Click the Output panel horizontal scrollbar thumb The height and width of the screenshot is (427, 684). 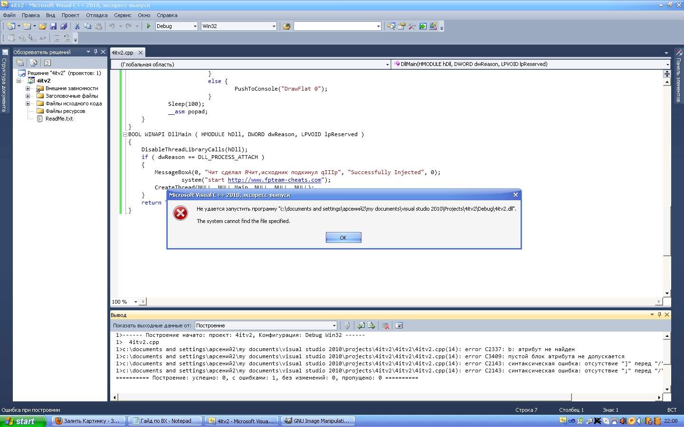[344, 397]
